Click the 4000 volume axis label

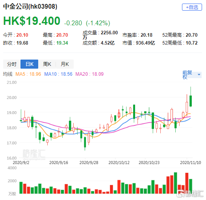pos(12,168)
